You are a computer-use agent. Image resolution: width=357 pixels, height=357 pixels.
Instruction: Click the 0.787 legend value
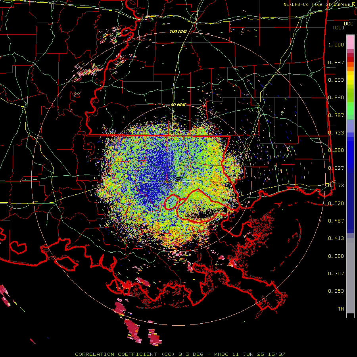pyautogui.click(x=336, y=115)
